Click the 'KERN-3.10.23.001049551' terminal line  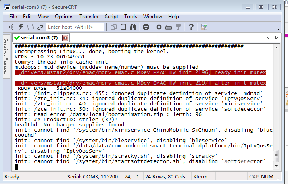pyautogui.click(x=50, y=57)
